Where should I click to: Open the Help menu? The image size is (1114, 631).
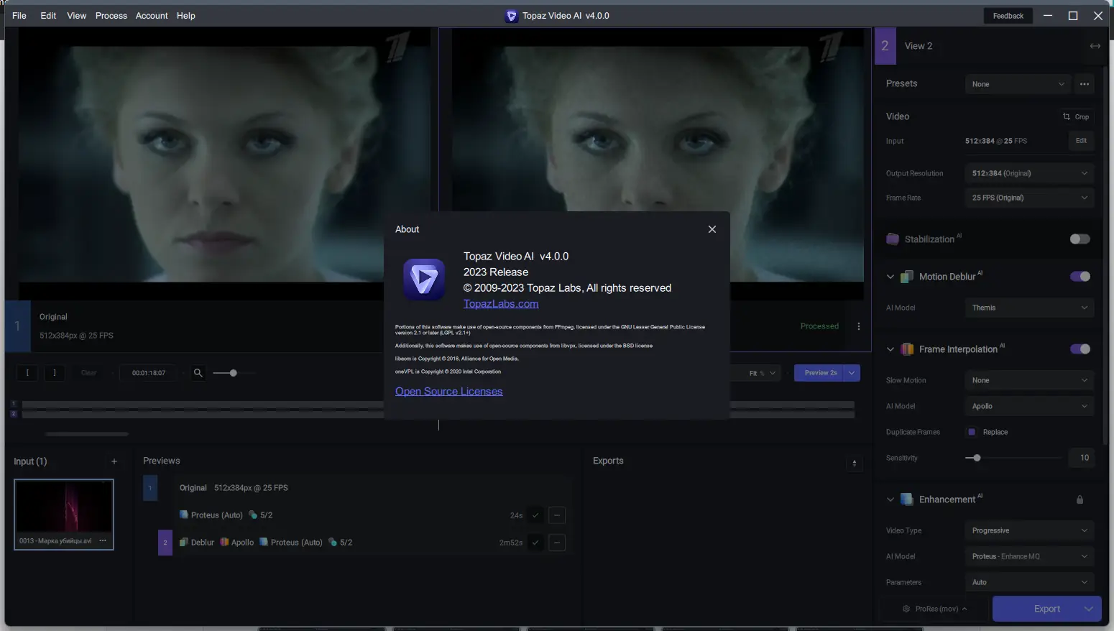(x=186, y=16)
